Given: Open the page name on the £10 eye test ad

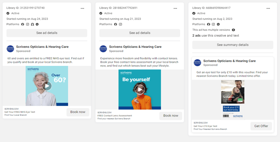Looking at the screenshot, I should pos(230,61).
